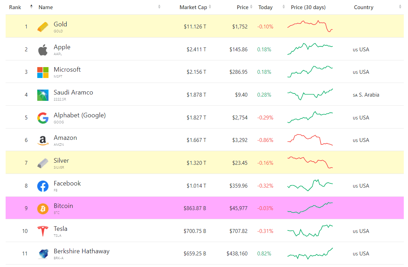Click the BRK-A ticker symbol

point(59,258)
